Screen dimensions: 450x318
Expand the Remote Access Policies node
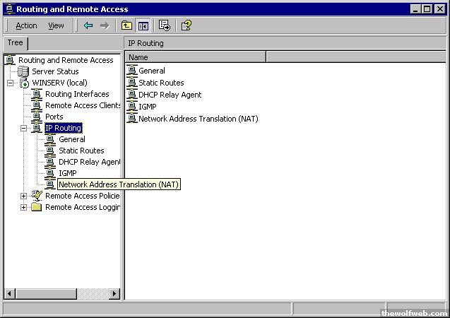pyautogui.click(x=23, y=196)
